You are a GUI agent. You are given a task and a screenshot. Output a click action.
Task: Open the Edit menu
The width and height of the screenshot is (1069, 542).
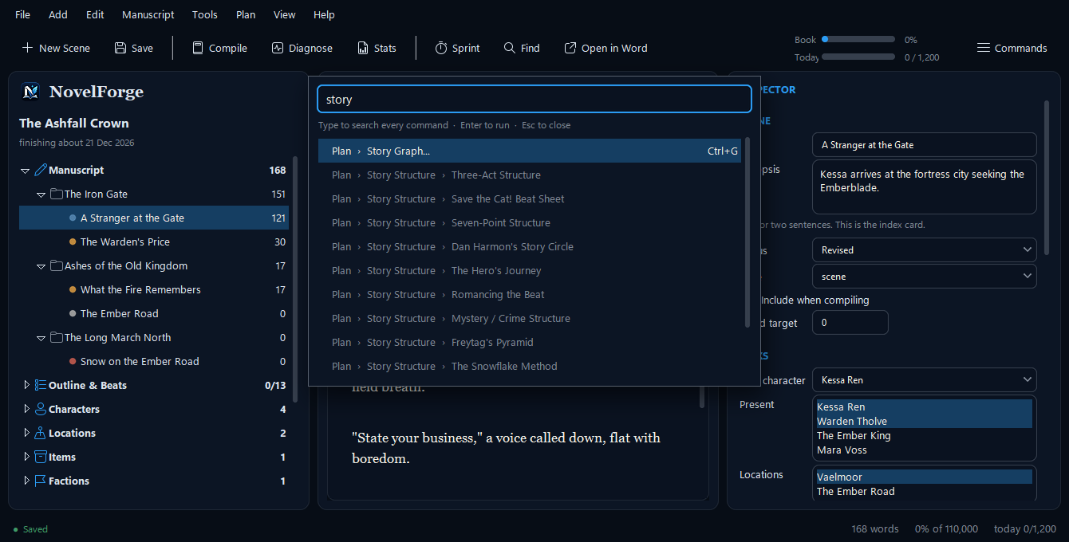pyautogui.click(x=95, y=14)
